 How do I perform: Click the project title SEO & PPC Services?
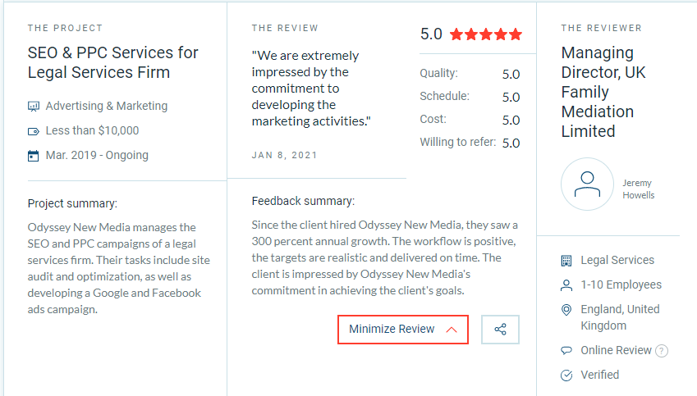pos(113,62)
